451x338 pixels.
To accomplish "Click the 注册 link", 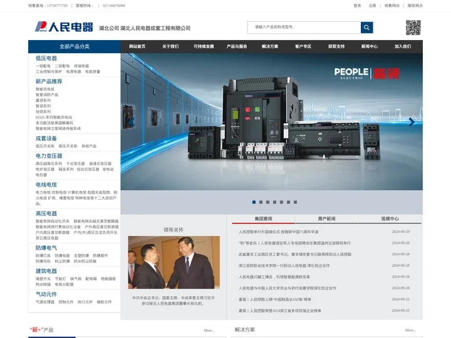I will (x=373, y=6).
